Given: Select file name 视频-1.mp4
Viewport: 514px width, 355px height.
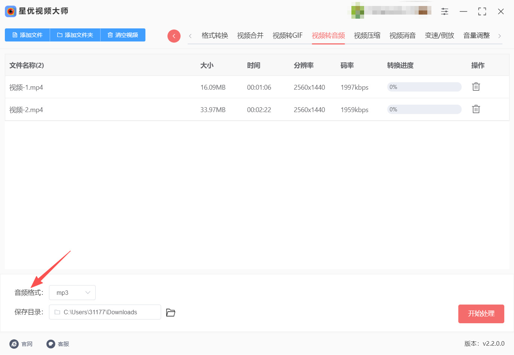Looking at the screenshot, I should coord(26,87).
